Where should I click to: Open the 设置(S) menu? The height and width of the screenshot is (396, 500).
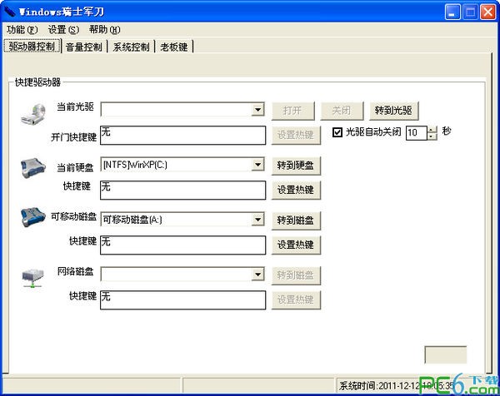(63, 30)
